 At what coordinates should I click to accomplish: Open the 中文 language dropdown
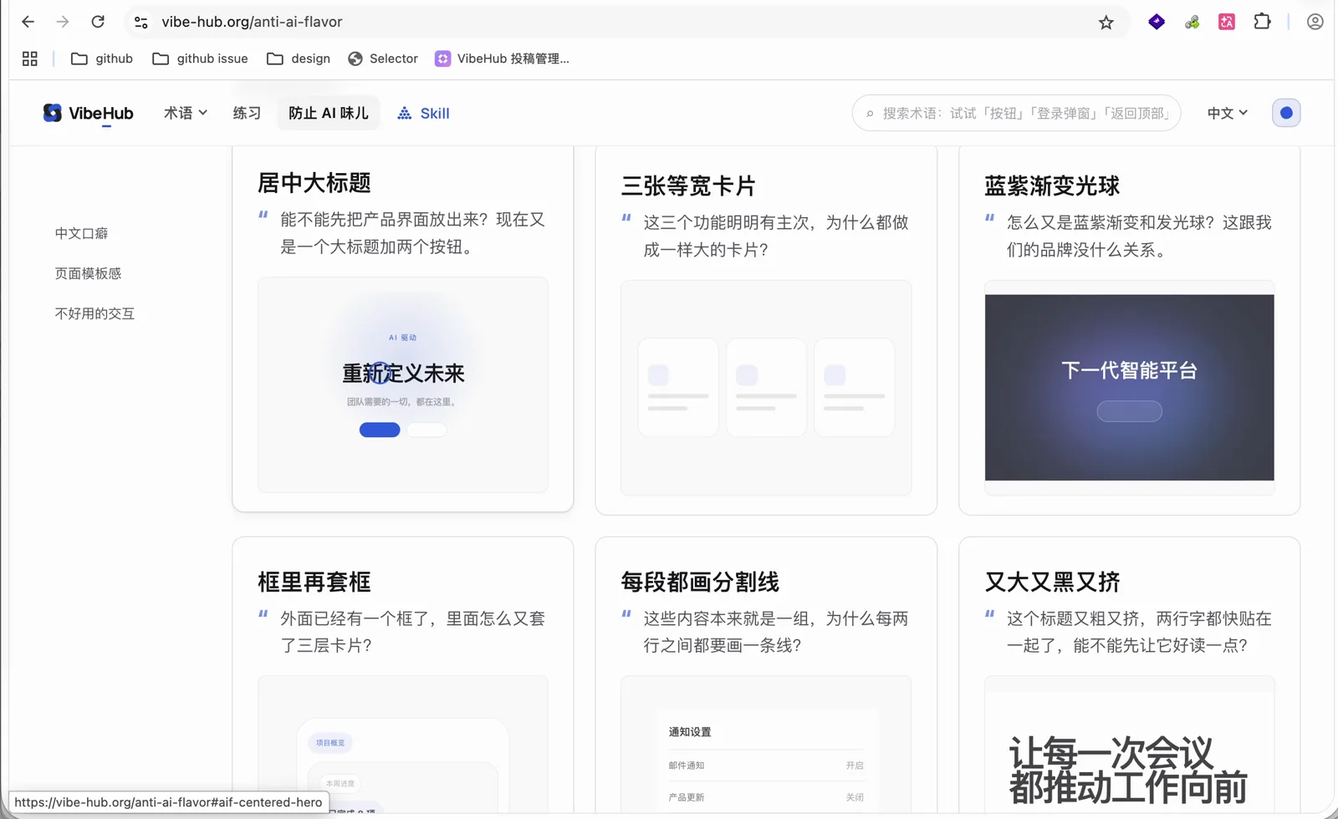tap(1227, 113)
